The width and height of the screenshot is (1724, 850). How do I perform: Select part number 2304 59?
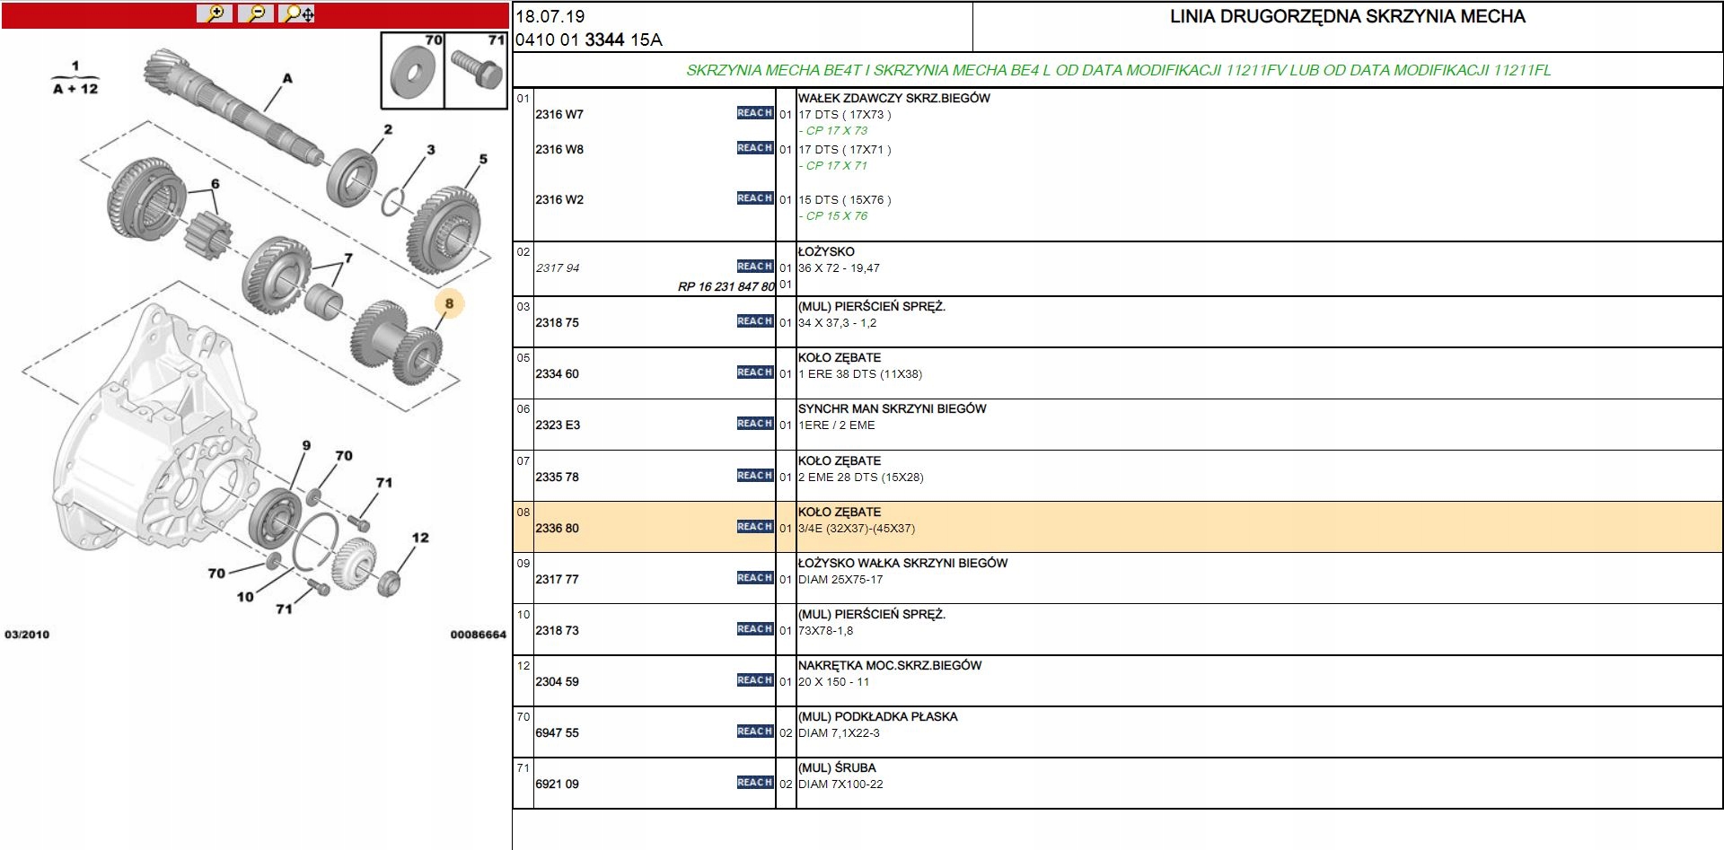click(557, 681)
